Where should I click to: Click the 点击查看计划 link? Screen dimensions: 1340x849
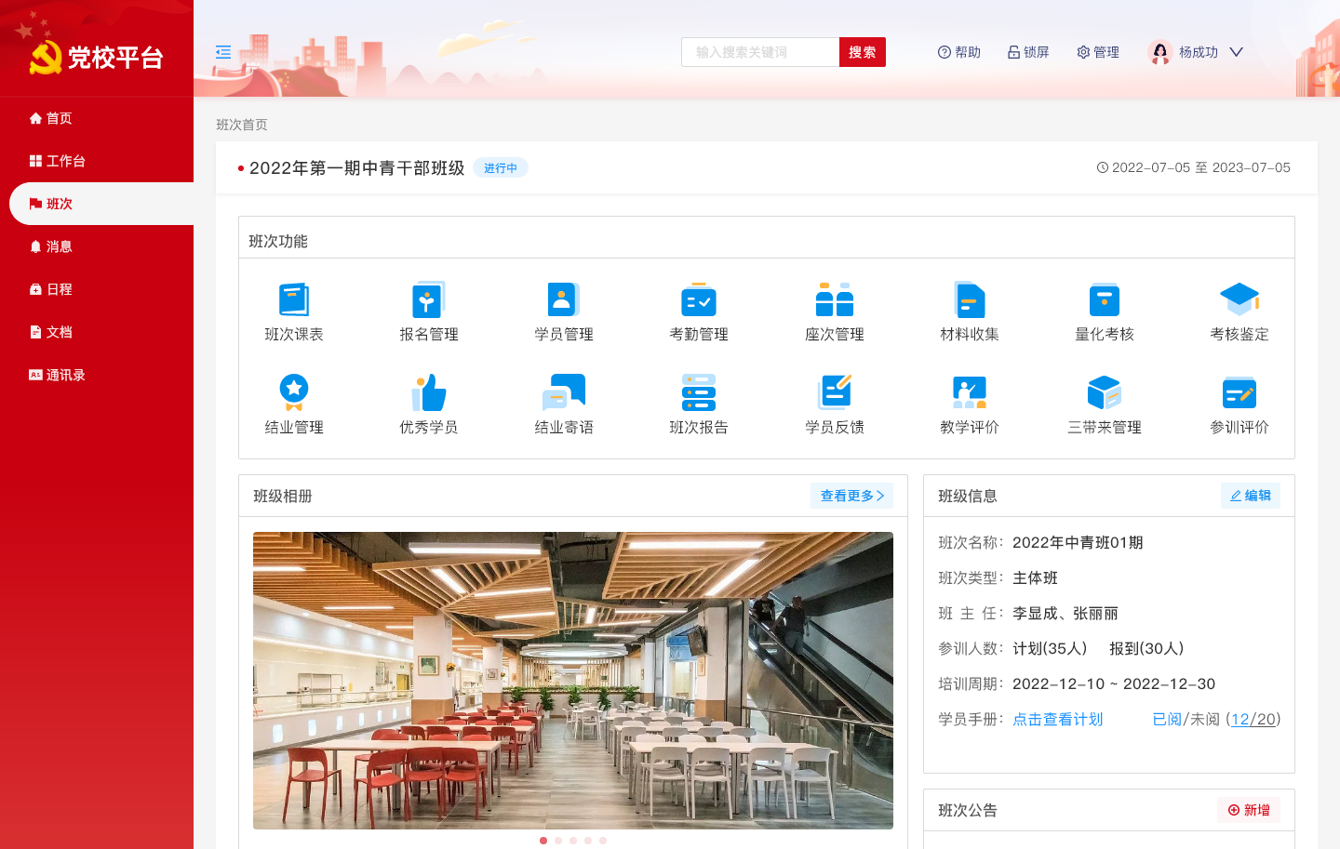1057,719
